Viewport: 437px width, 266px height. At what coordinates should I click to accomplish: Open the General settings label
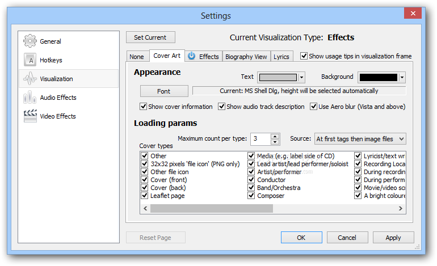pos(51,41)
